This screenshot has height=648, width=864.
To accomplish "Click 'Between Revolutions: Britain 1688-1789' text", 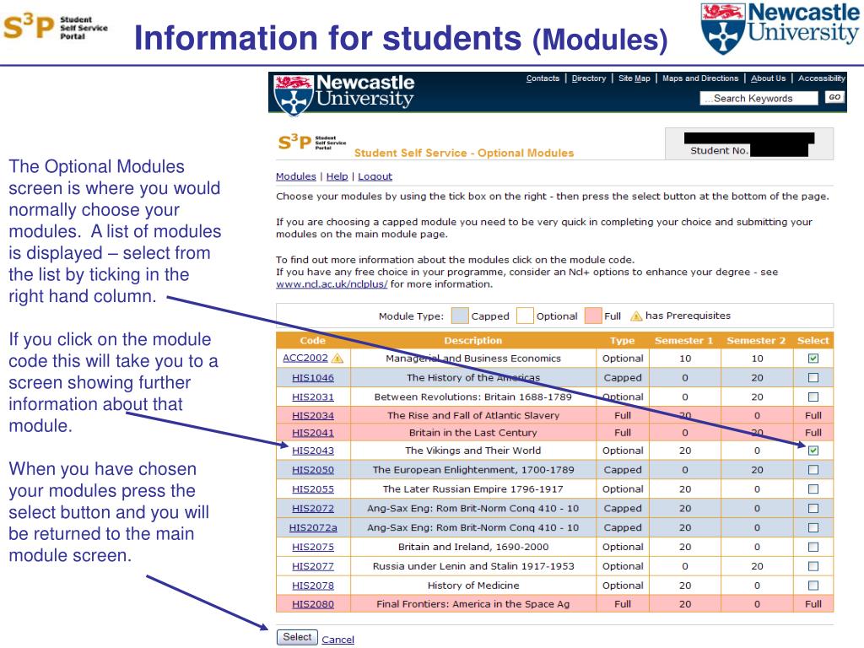I will 472,397.
